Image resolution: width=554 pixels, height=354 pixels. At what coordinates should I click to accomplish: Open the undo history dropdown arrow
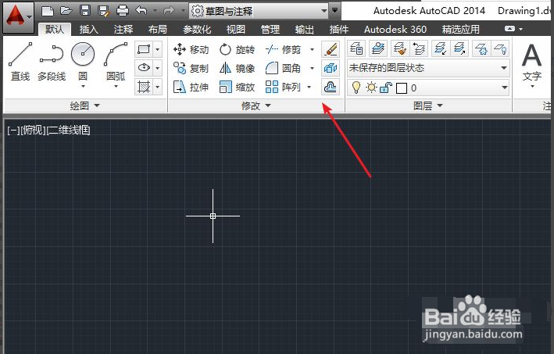pos(155,11)
